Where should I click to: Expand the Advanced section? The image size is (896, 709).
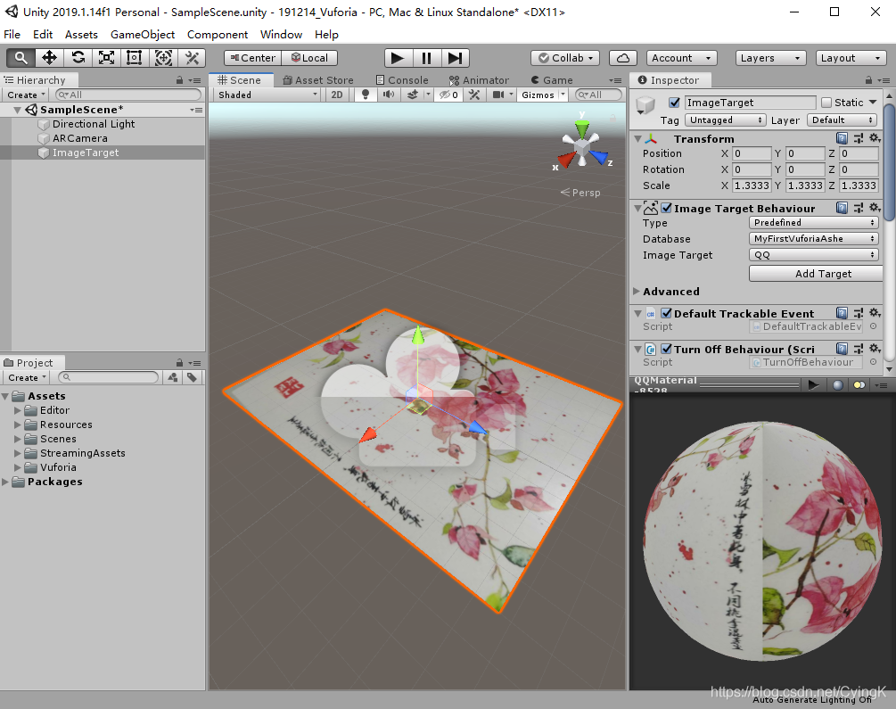[637, 291]
